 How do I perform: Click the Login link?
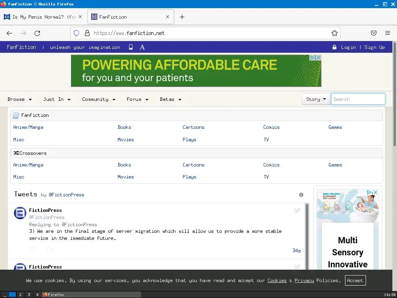coord(348,47)
